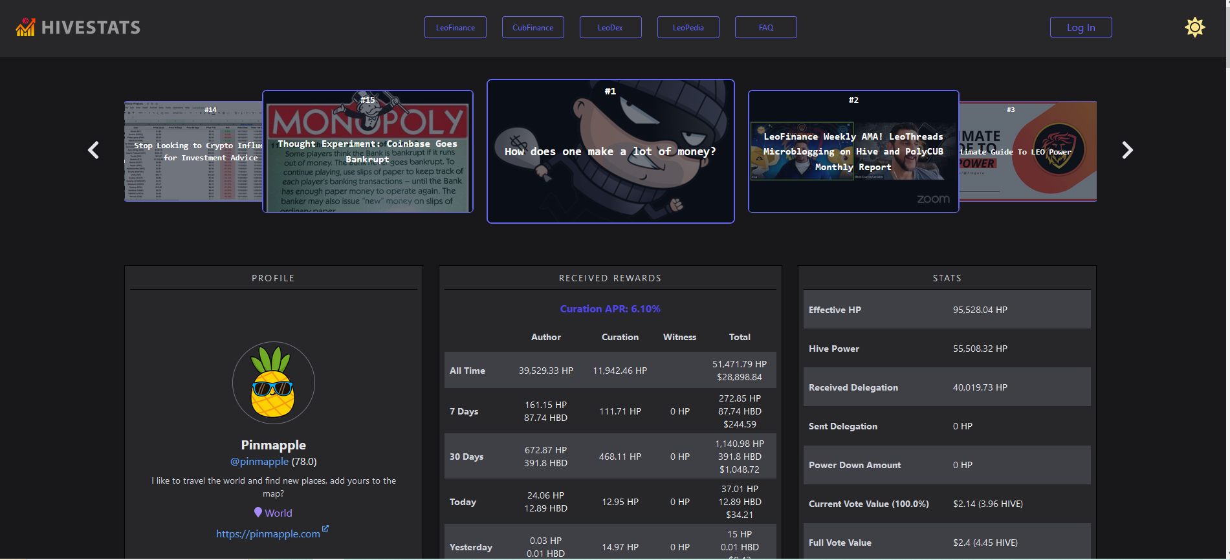The image size is (1230, 560).
Task: Click the 40,019.73 HP value
Action: (980, 387)
